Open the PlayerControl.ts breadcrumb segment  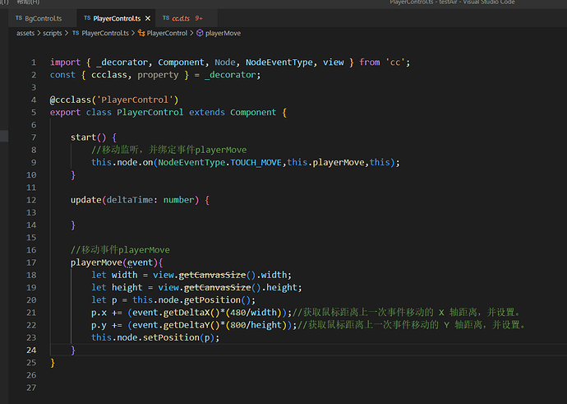point(105,33)
